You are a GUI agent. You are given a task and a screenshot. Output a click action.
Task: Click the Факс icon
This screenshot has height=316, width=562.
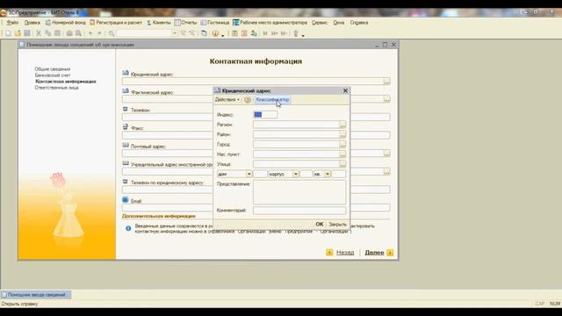(125, 126)
